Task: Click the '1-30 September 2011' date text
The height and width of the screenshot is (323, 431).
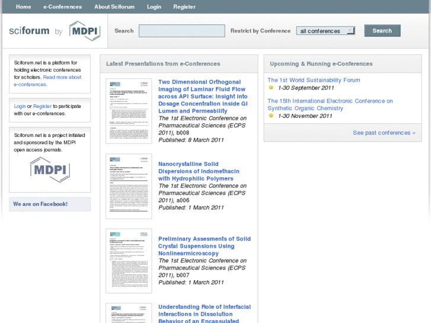Action: (306, 88)
